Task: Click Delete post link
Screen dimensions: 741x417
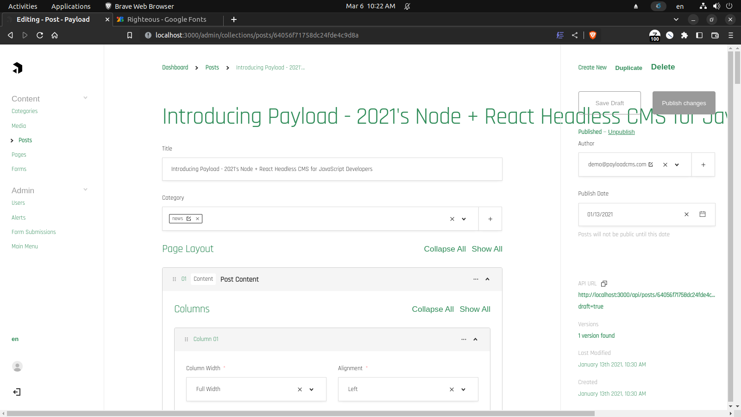Action: [663, 67]
